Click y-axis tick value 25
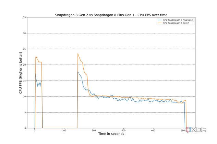 [x=24, y=49]
